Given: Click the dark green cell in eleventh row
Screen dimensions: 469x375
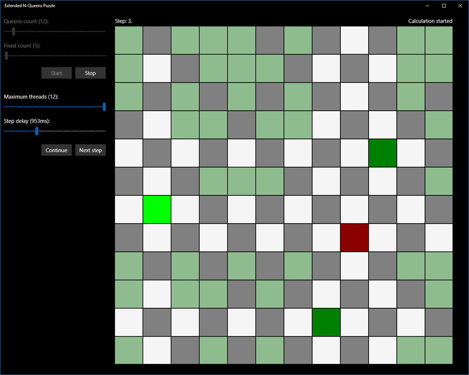Looking at the screenshot, I should click(x=326, y=322).
